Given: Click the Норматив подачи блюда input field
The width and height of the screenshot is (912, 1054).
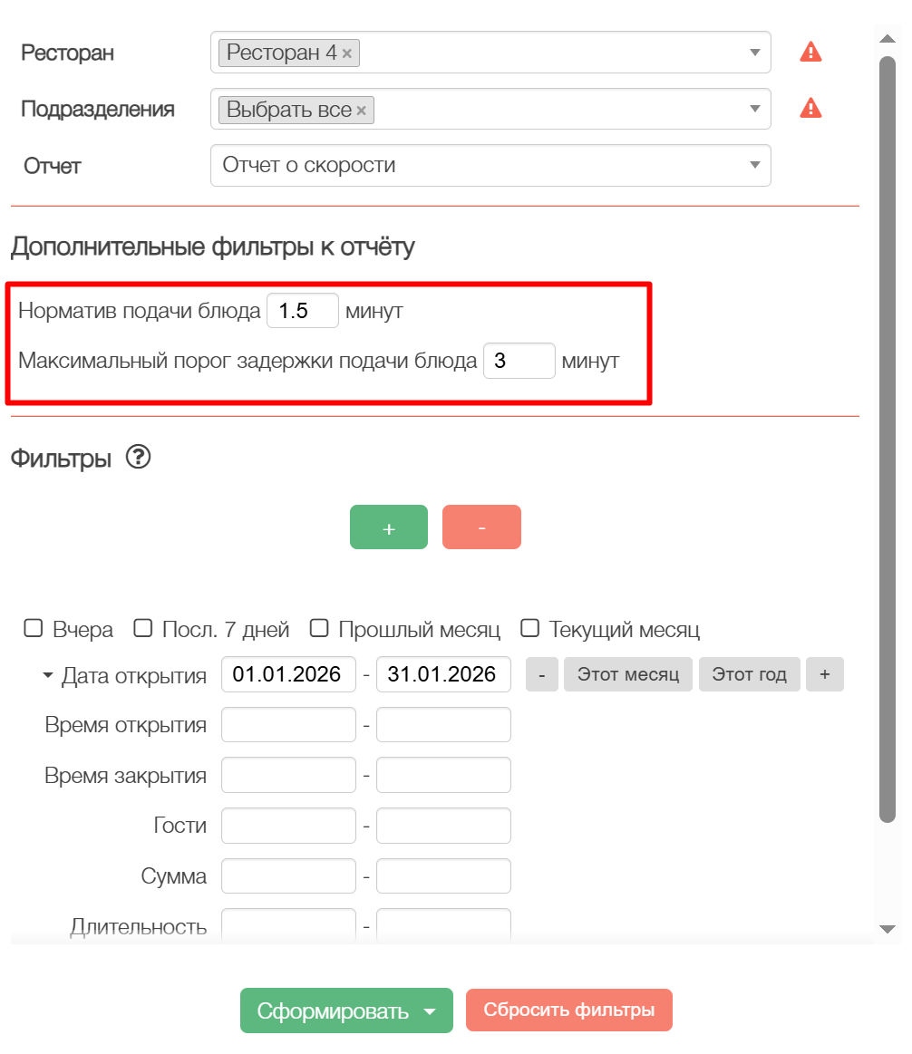Looking at the screenshot, I should click(303, 311).
